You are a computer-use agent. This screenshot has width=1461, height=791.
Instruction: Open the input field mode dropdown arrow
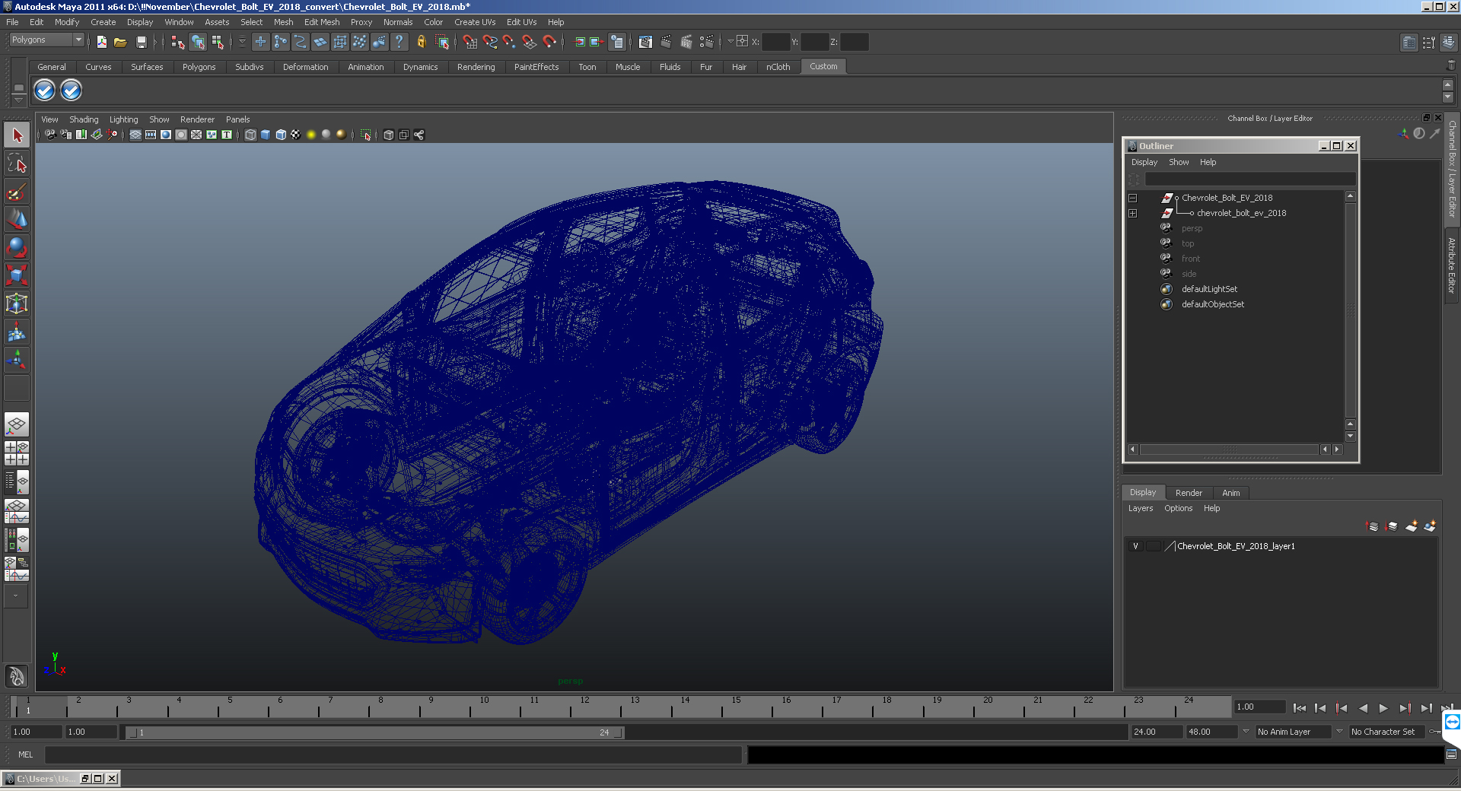click(730, 42)
